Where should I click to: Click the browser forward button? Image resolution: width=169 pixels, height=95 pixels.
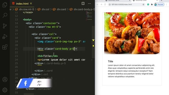(x=101, y=4)
